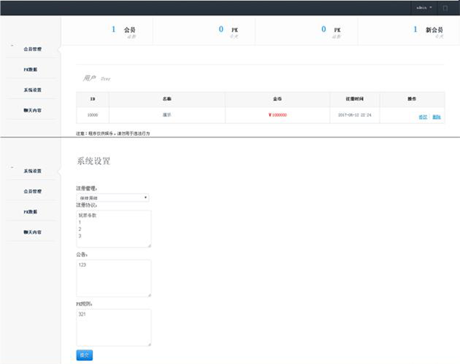The image size is (460, 364).
Task: Click the 用户 User section heading
Action: (x=97, y=78)
